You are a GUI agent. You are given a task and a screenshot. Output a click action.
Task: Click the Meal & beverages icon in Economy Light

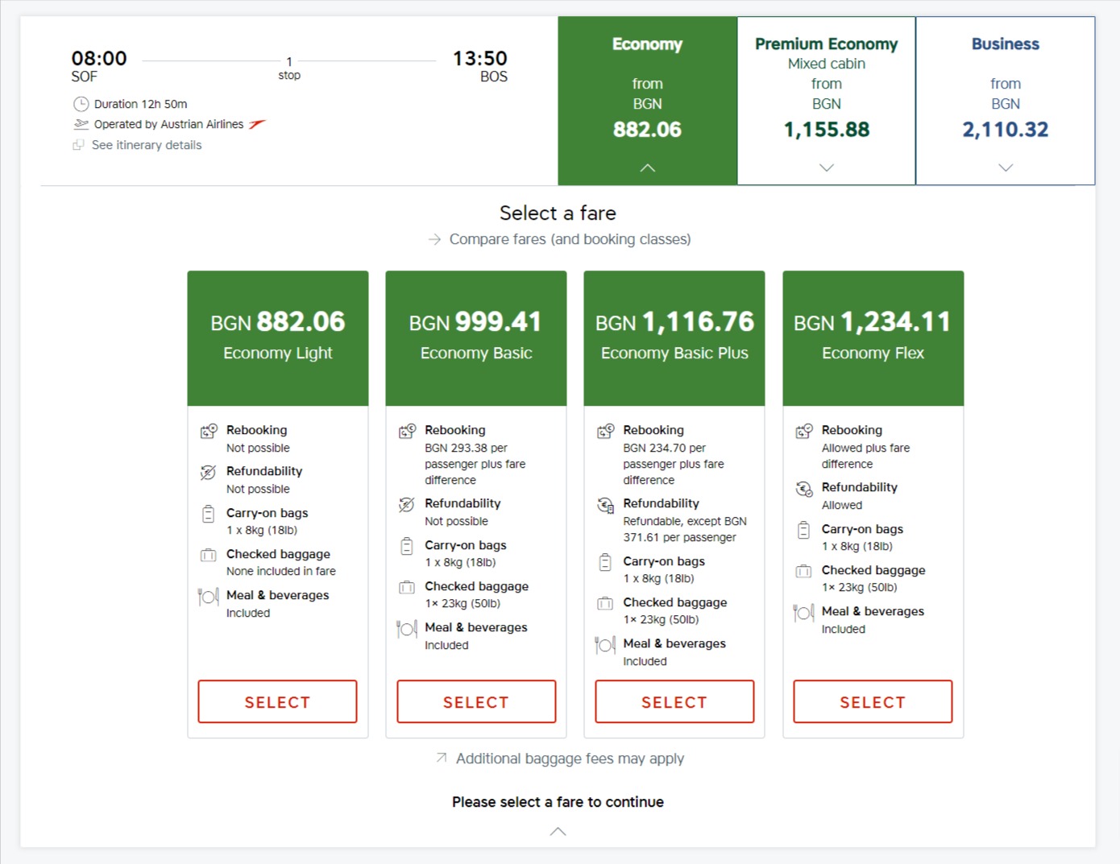[x=208, y=597]
